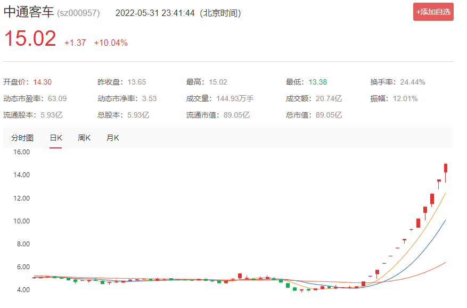Click the 总股本 value 5.93亿
Viewport: 467px width, 308px height.
point(138,115)
